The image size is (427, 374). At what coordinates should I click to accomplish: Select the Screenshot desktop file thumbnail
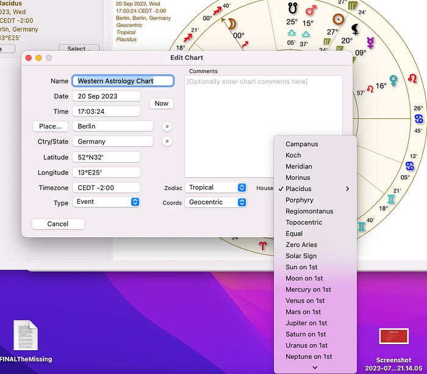pyautogui.click(x=394, y=336)
